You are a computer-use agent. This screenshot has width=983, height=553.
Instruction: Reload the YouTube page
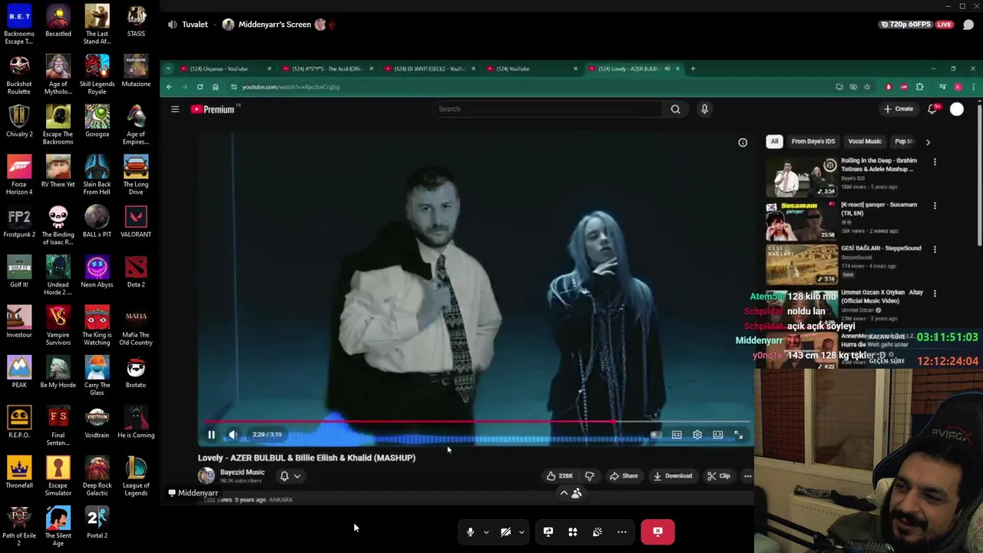tap(200, 87)
